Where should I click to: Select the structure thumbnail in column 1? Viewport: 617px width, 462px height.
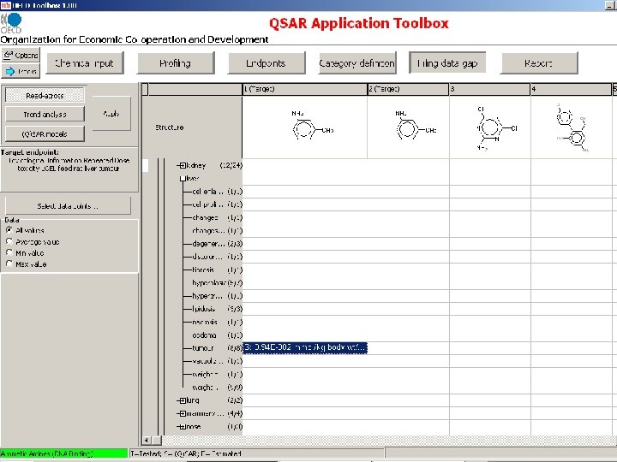click(x=313, y=126)
